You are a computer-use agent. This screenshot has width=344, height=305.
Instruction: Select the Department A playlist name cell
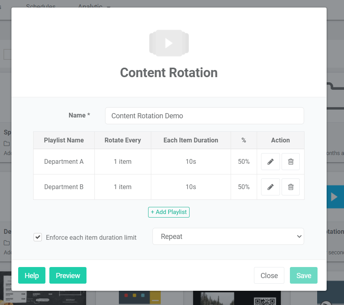click(64, 161)
